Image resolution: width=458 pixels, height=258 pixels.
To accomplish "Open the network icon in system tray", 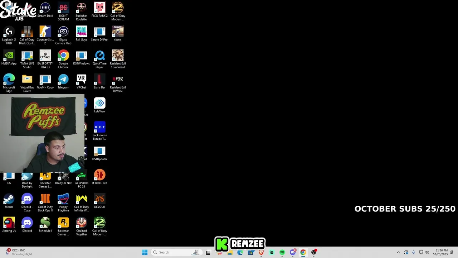I will 421,252.
